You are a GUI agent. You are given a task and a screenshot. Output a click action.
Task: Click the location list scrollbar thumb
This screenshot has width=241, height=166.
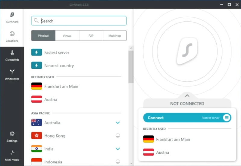click(x=131, y=67)
